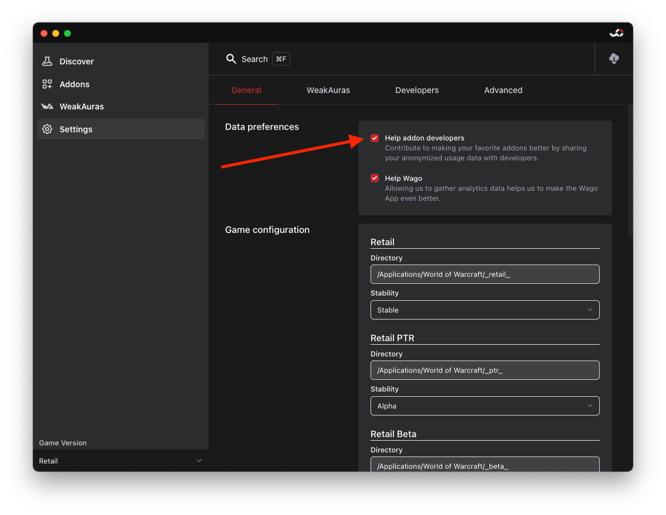Disable the Help Wago checkbox
The height and width of the screenshot is (515, 666).
coord(375,178)
